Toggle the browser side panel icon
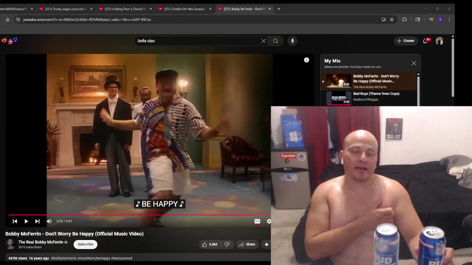The height and width of the screenshot is (265, 472). tap(418, 20)
